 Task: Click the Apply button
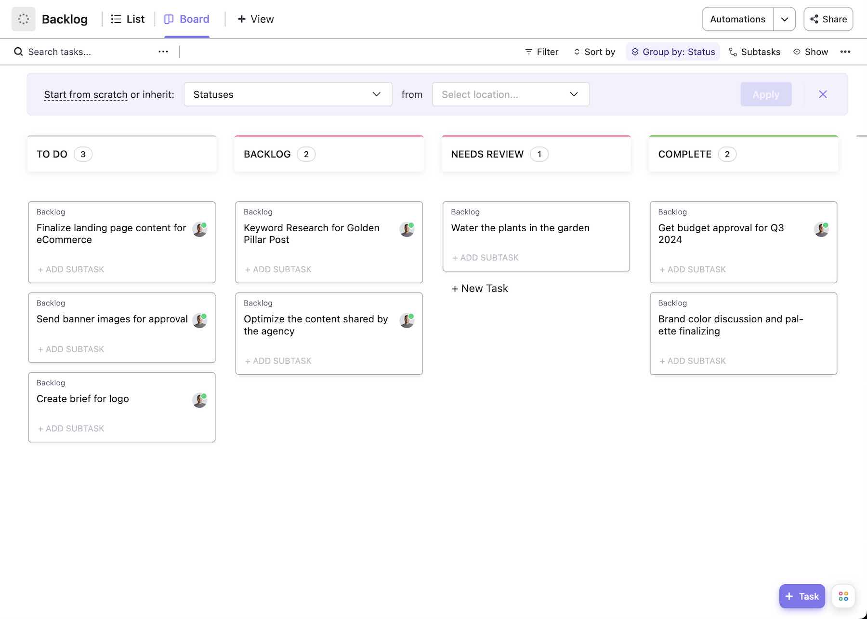(x=766, y=94)
